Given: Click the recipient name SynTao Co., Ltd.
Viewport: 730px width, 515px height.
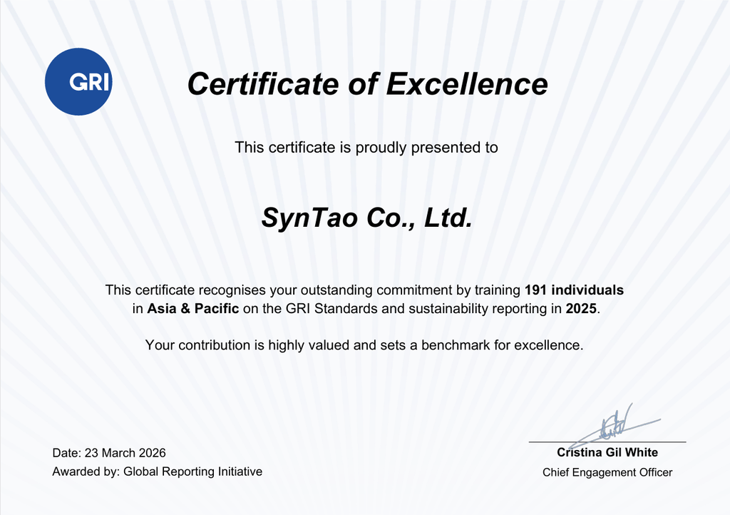Looking at the screenshot, I should pos(366,218).
